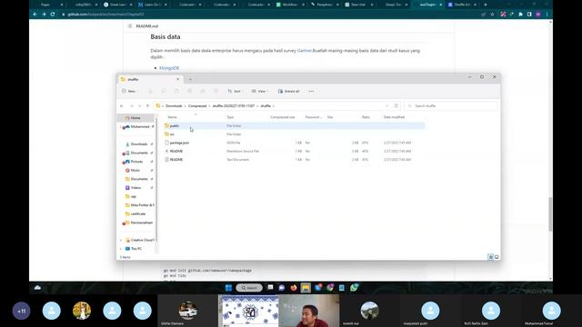Screen dimensions: 582x327
Task: Click the Refresh icon beside the address bar
Action: (396, 106)
